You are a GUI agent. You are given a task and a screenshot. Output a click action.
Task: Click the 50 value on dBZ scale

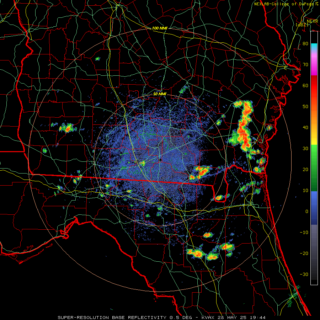pos(305,107)
